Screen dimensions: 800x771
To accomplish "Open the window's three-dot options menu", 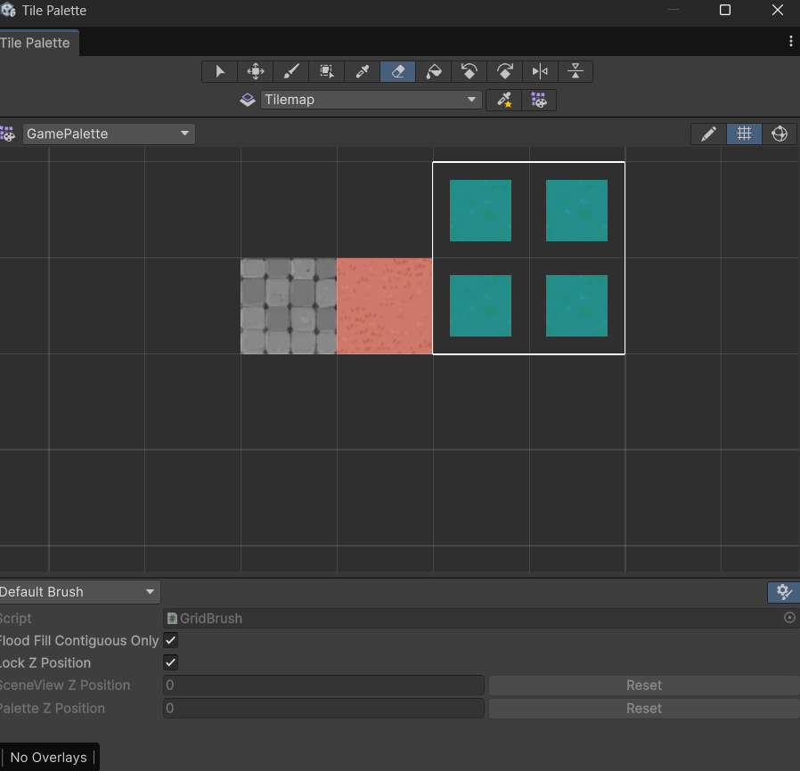I will [790, 42].
